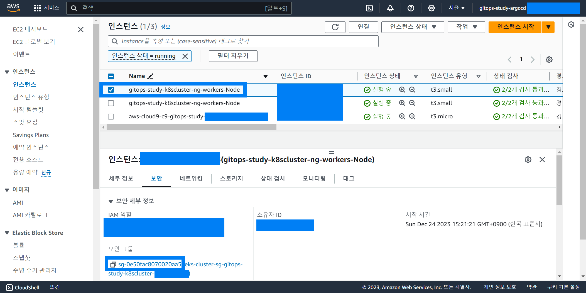Check the second gitops-study workers node row
This screenshot has width=586, height=293.
[111, 103]
